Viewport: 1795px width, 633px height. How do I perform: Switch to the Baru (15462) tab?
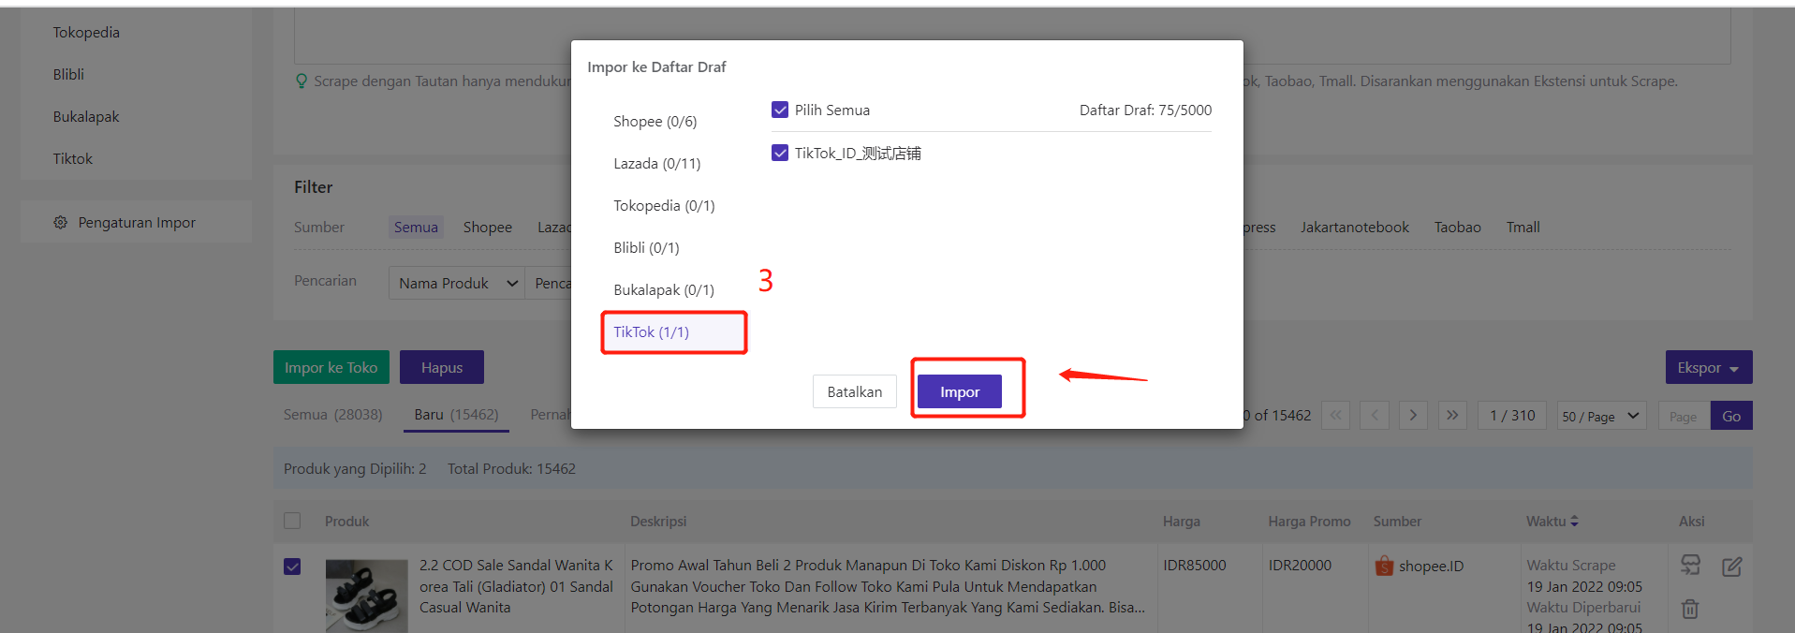pos(456,415)
